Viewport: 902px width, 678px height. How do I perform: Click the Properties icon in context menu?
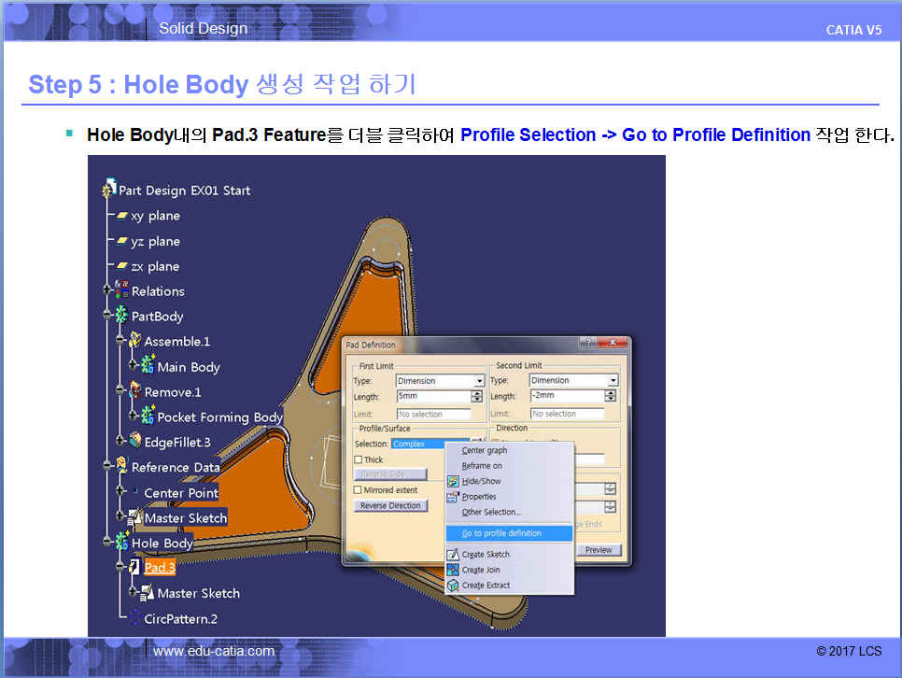pos(453,497)
